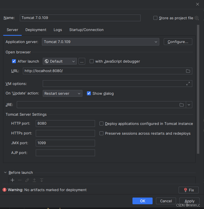The height and width of the screenshot is (209, 204).
Task: Click the red warning icon
Action: (x=4, y=190)
